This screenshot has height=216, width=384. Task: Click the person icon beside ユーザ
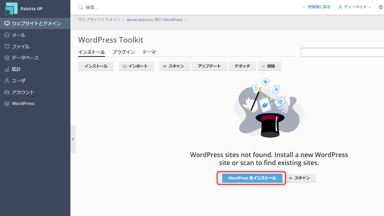point(7,81)
